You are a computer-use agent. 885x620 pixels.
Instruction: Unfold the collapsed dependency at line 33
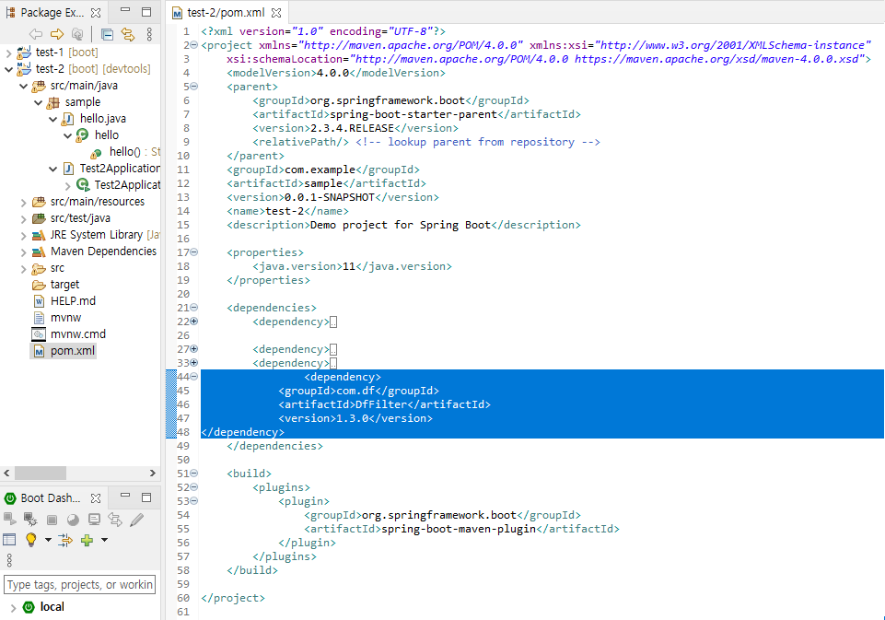193,363
